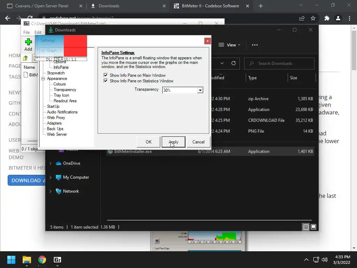Click the Network icon in Explorer sidebar

[59, 191]
